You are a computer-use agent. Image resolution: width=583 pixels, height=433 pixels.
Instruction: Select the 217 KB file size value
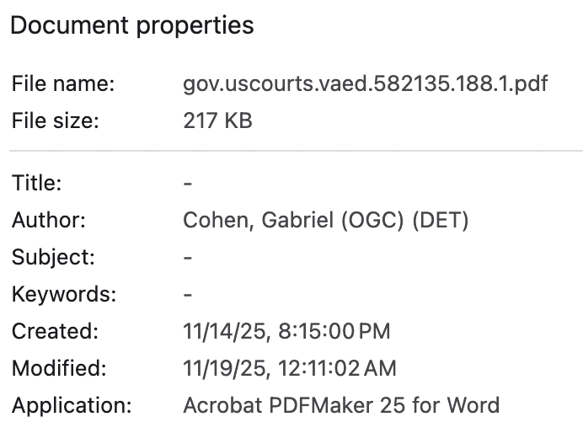(217, 120)
